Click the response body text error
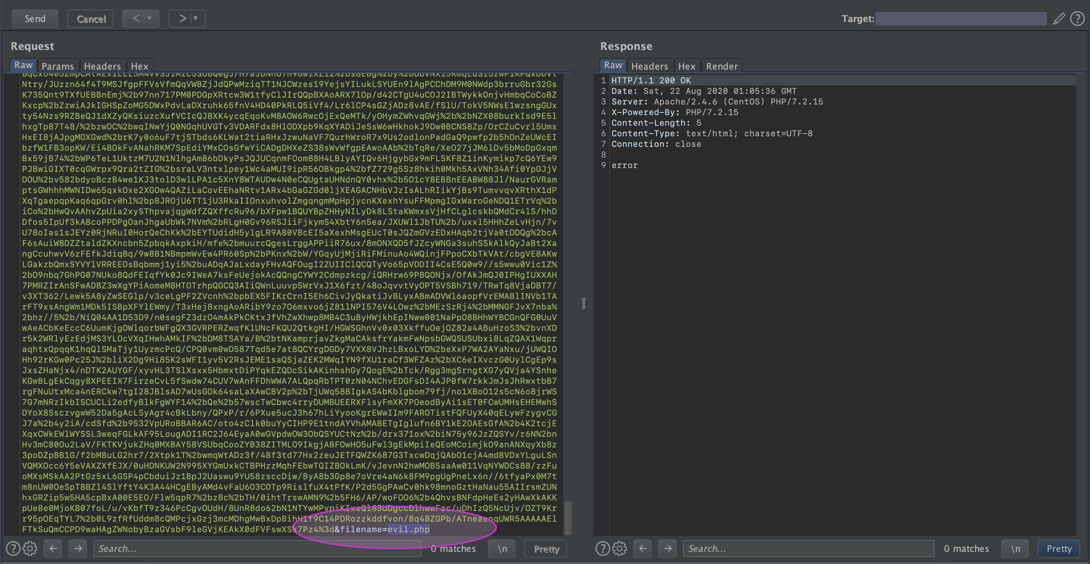 [624, 165]
